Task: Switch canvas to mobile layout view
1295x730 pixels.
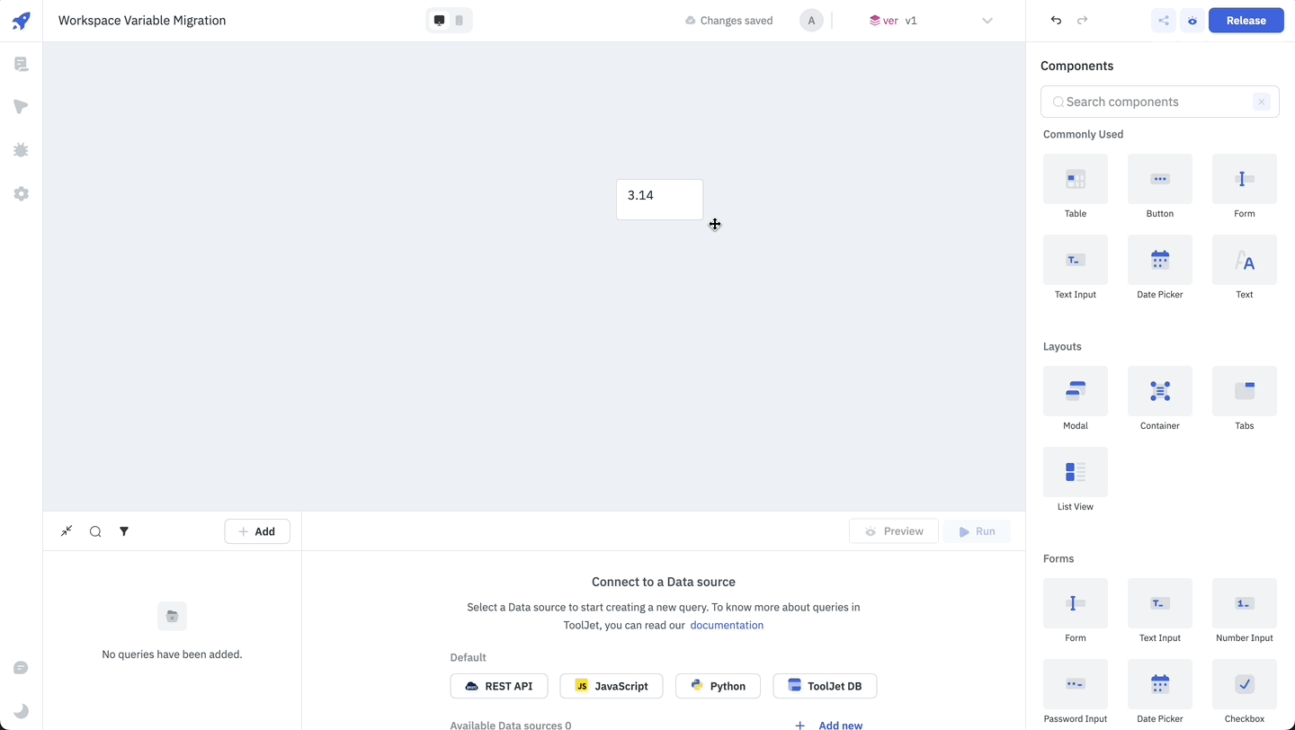Action: [x=460, y=20]
